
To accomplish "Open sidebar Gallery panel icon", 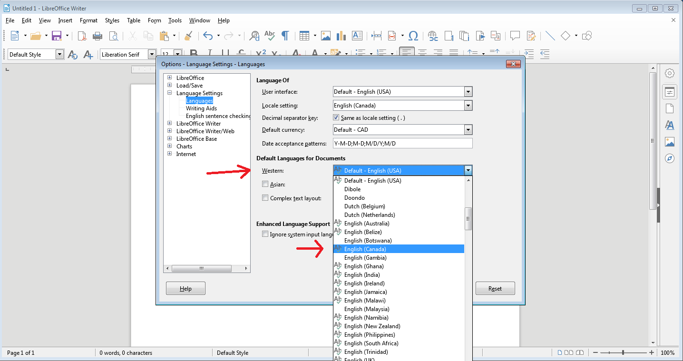I will 670,142.
